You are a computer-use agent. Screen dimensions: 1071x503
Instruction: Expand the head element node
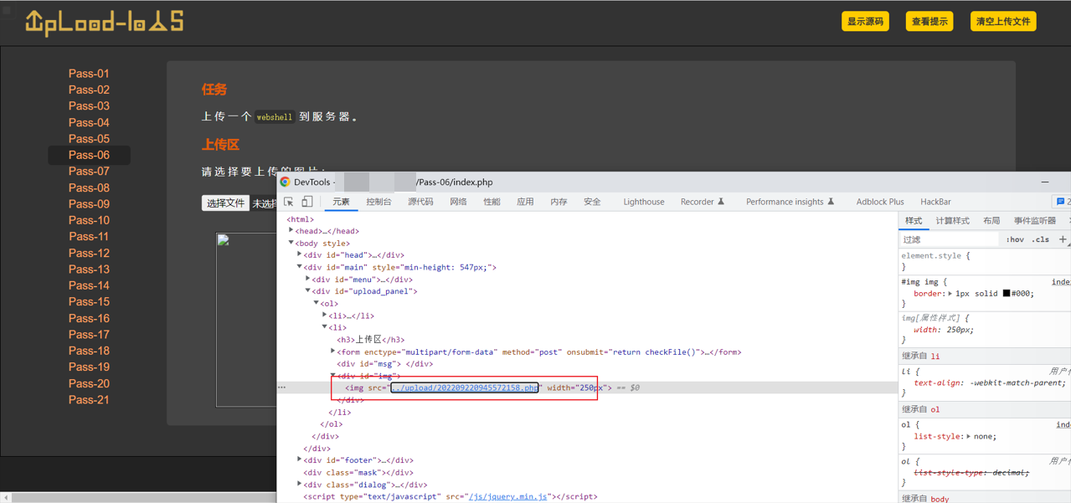click(291, 231)
